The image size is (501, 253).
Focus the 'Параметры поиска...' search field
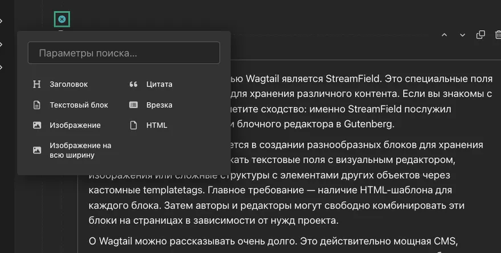coord(124,53)
